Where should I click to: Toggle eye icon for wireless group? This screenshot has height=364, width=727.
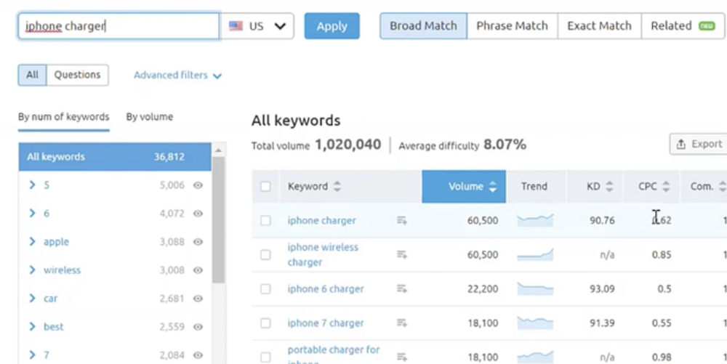(x=198, y=270)
